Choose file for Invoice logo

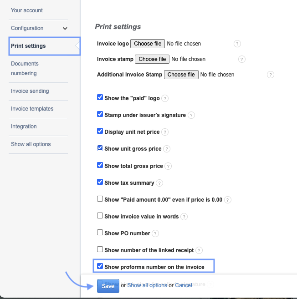pos(148,44)
